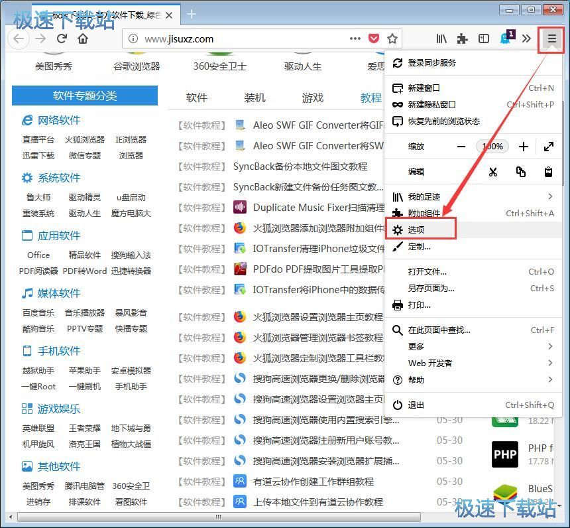Screen dimensions: 570x528
Task: Click 软件专题分类 blue header
Action: [85, 96]
